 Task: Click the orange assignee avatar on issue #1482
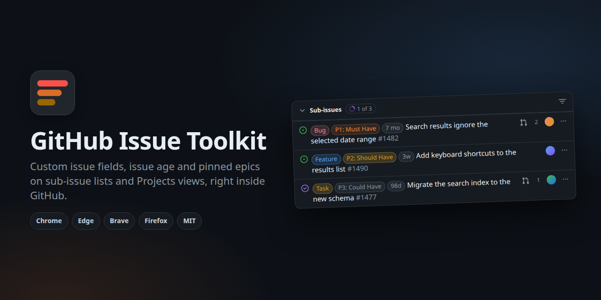click(x=549, y=122)
